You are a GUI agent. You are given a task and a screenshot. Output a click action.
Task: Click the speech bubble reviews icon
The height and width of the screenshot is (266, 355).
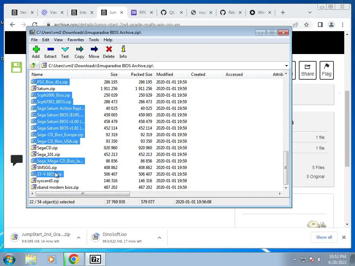(17, 160)
